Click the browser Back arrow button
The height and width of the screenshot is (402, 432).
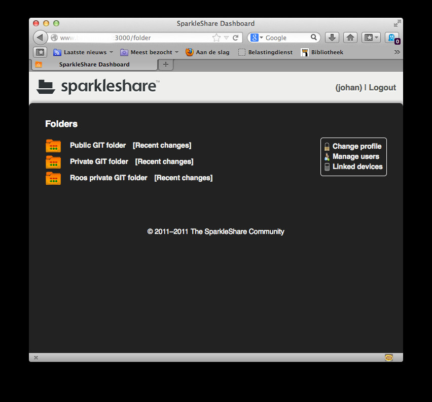click(40, 38)
